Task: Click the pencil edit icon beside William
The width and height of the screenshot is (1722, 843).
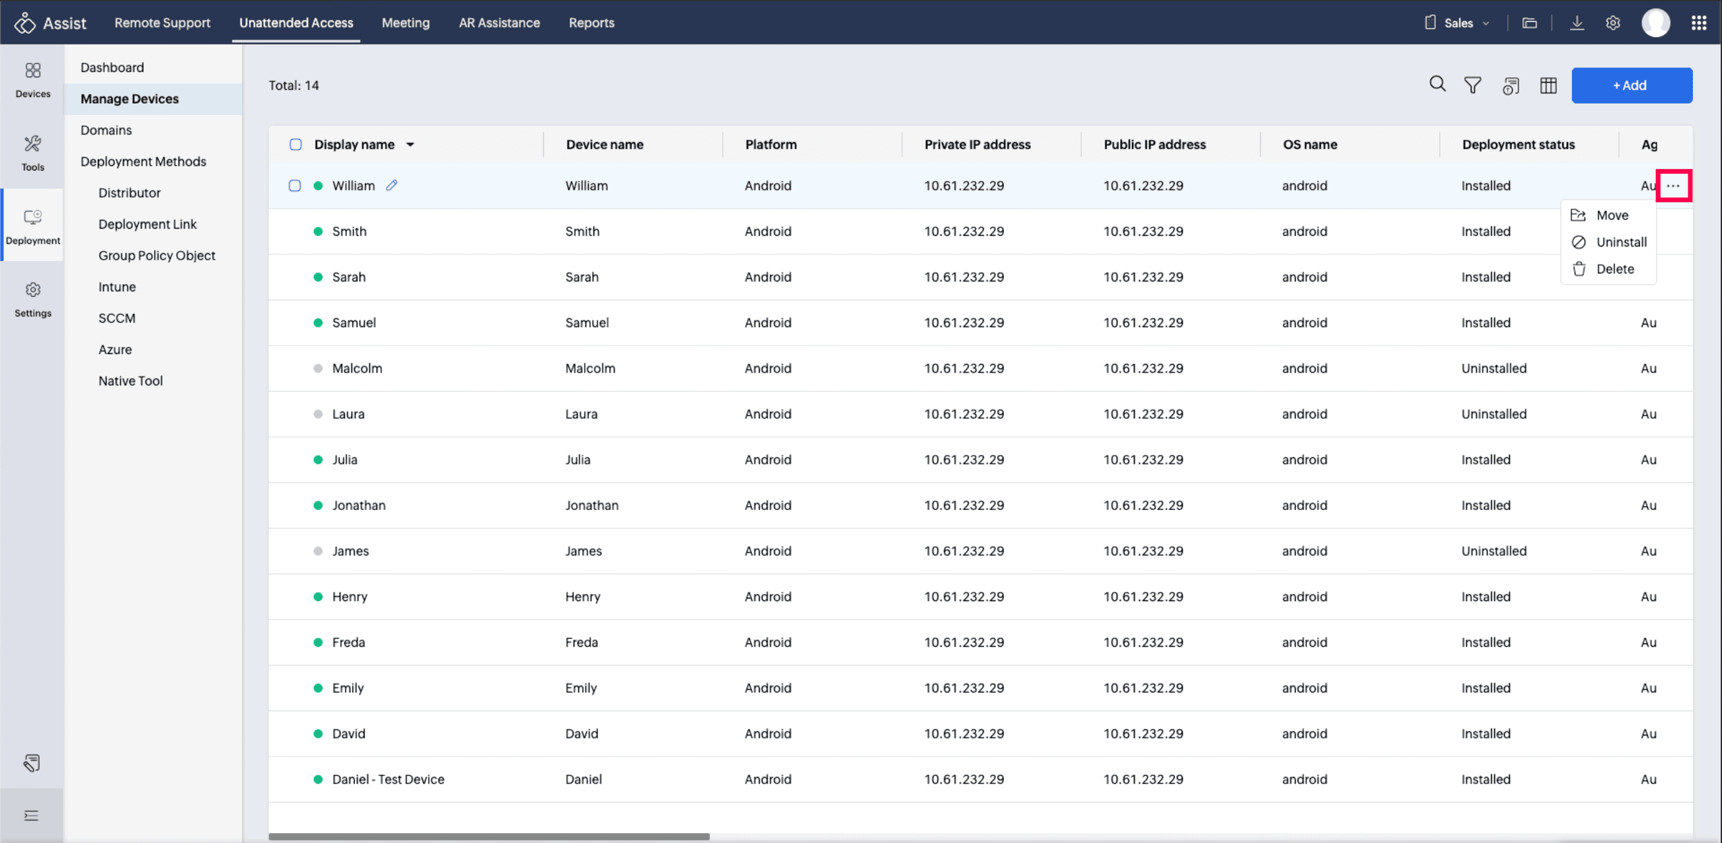Action: pyautogui.click(x=392, y=185)
